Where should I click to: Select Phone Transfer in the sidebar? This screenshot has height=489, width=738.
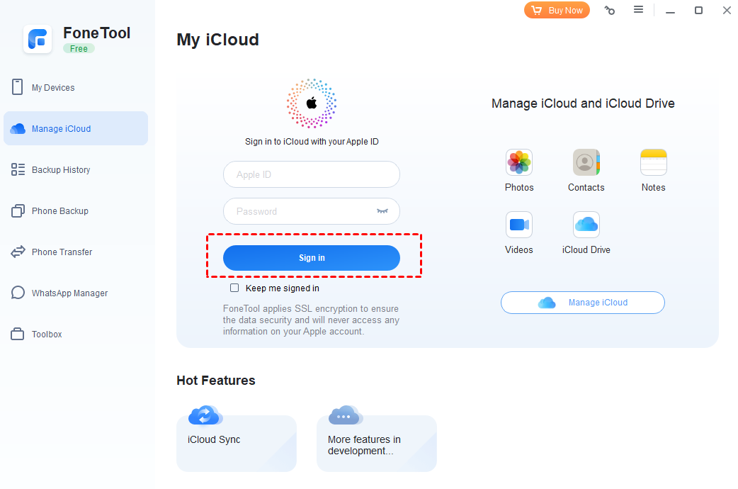tap(63, 252)
